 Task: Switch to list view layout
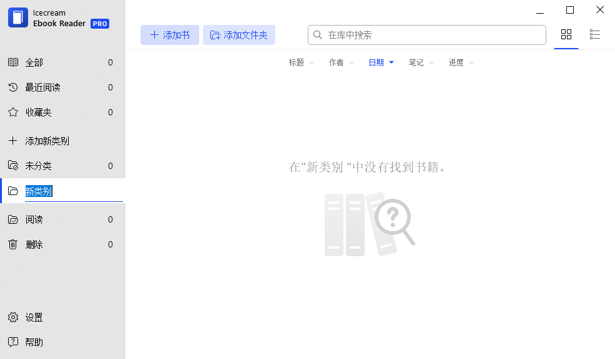[x=594, y=35]
